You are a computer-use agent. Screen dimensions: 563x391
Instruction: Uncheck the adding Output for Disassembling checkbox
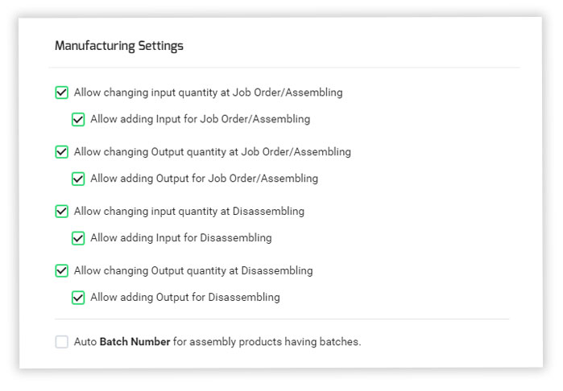(x=78, y=298)
